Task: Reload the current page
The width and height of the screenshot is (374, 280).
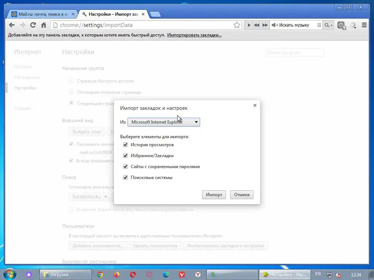Action: point(33,25)
